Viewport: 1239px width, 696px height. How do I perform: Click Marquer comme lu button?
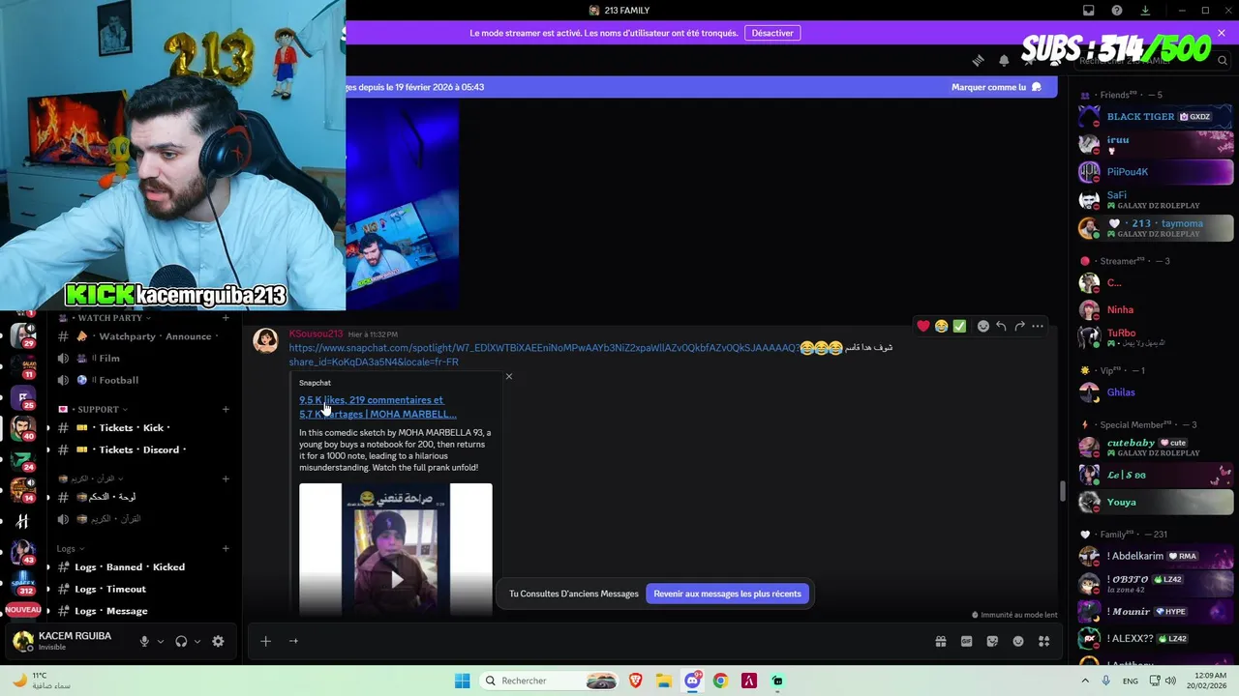click(996, 87)
